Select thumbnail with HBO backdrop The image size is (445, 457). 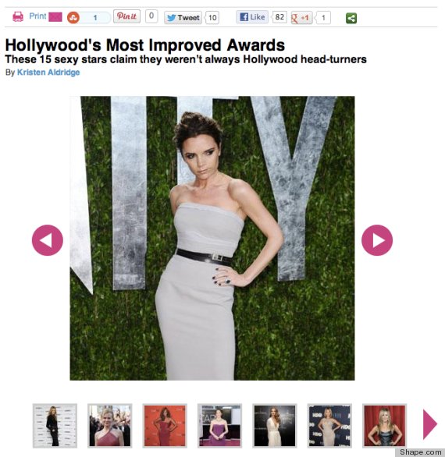[x=329, y=426]
